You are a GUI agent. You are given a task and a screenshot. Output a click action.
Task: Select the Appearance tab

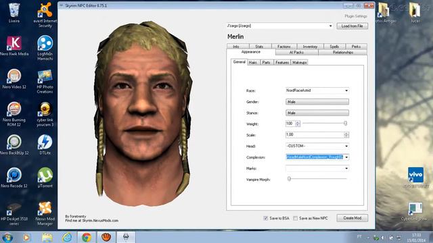click(251, 52)
